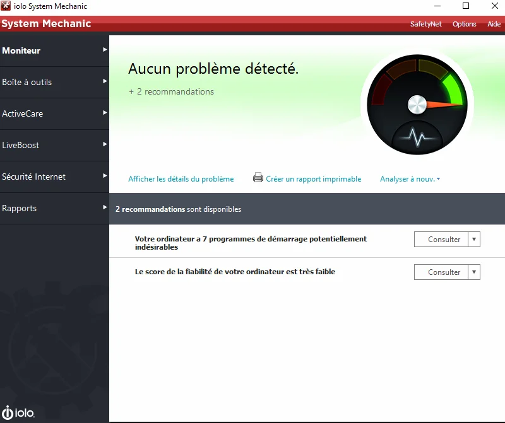This screenshot has height=423, width=505.
Task: Click the iolo logo at the bottom left
Action: 18,412
